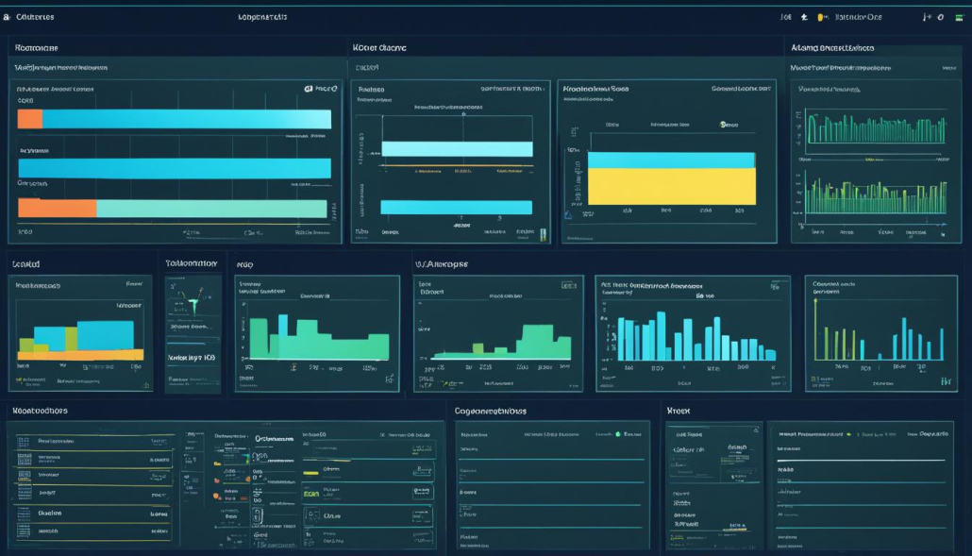Click the circle icon beside the green menu icon
This screenshot has width=972, height=556.
tap(941, 17)
